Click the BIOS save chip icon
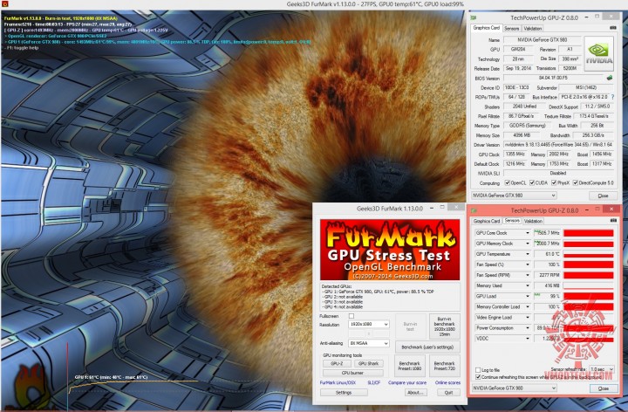628x412 pixels. (x=609, y=78)
